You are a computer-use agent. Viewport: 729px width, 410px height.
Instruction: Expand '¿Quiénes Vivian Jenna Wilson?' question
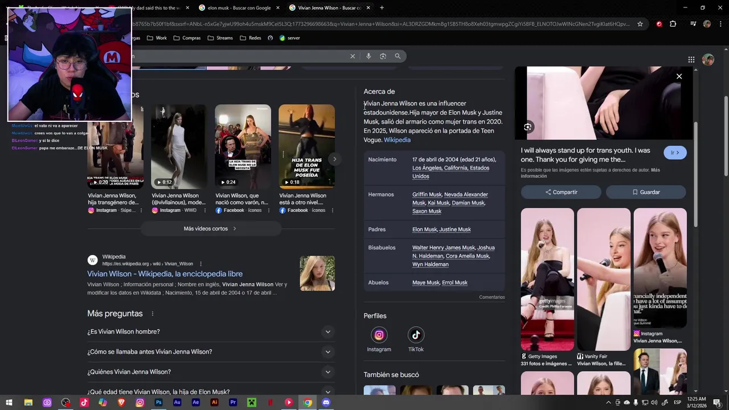click(210, 372)
